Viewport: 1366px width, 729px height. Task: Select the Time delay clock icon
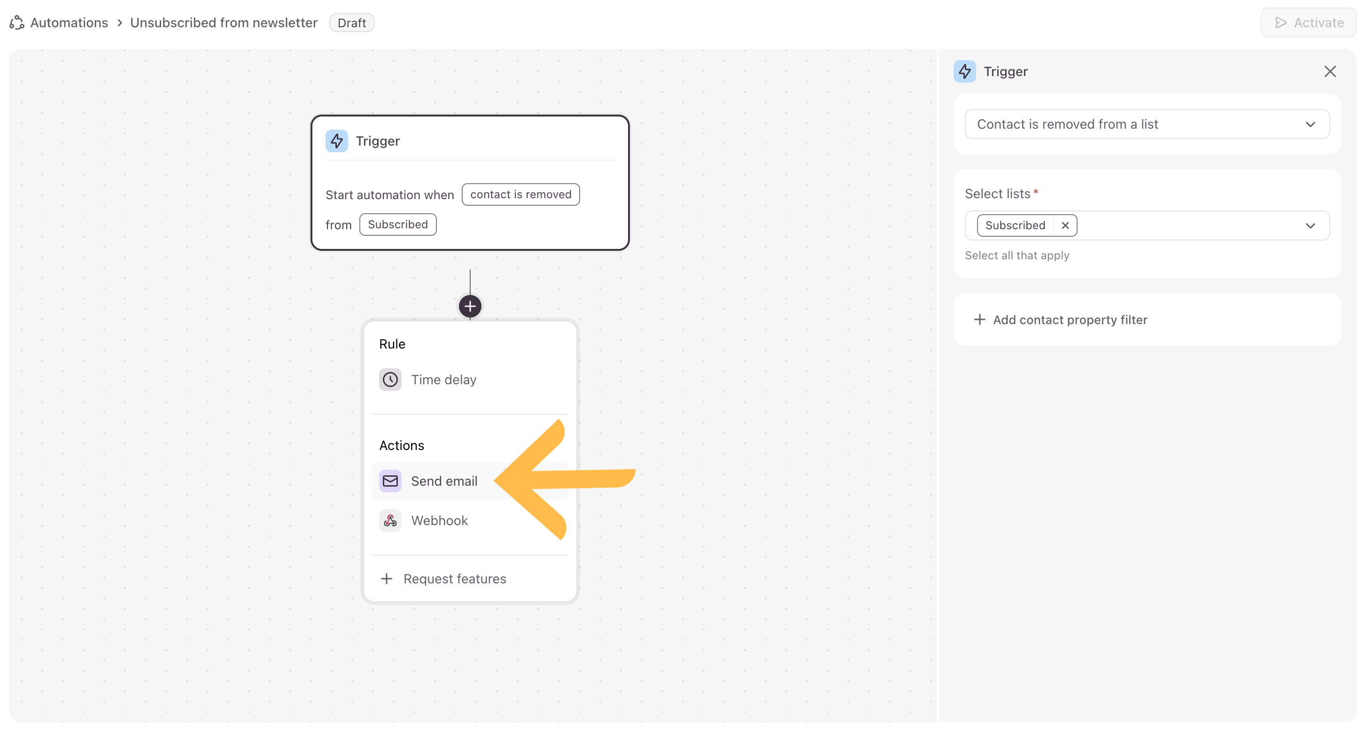tap(390, 380)
